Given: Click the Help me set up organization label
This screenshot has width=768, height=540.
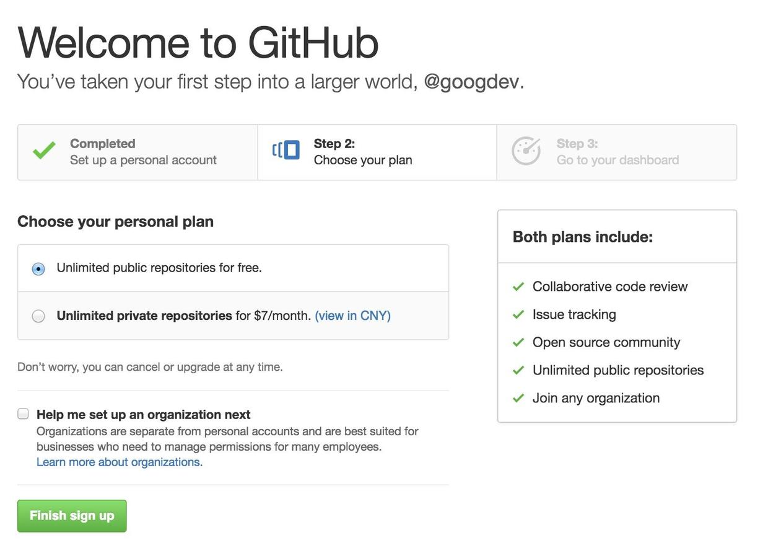Looking at the screenshot, I should (144, 414).
